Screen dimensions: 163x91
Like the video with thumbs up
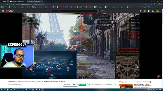coord(67,85)
